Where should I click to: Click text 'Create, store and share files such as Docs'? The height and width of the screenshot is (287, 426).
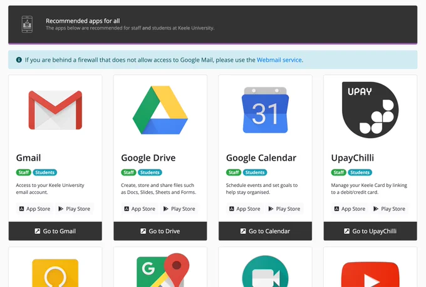[x=158, y=189]
